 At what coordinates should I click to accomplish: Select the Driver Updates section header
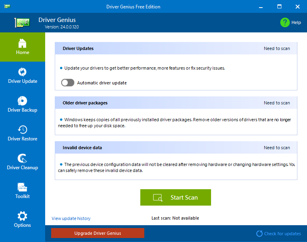click(78, 48)
